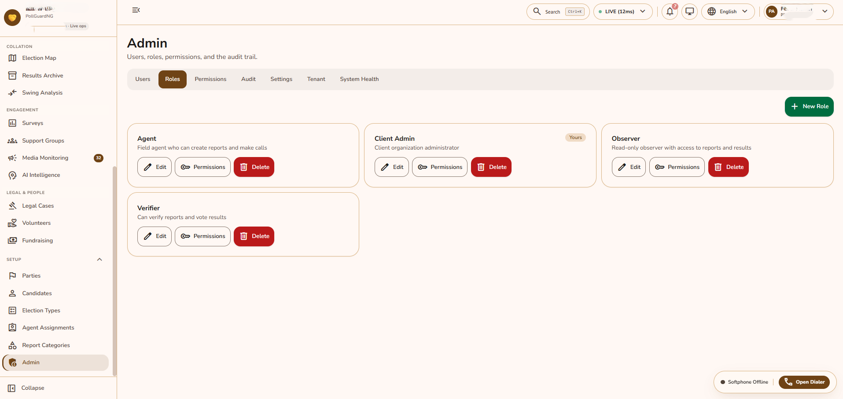
Task: Edit the Agent role
Action: click(x=155, y=167)
